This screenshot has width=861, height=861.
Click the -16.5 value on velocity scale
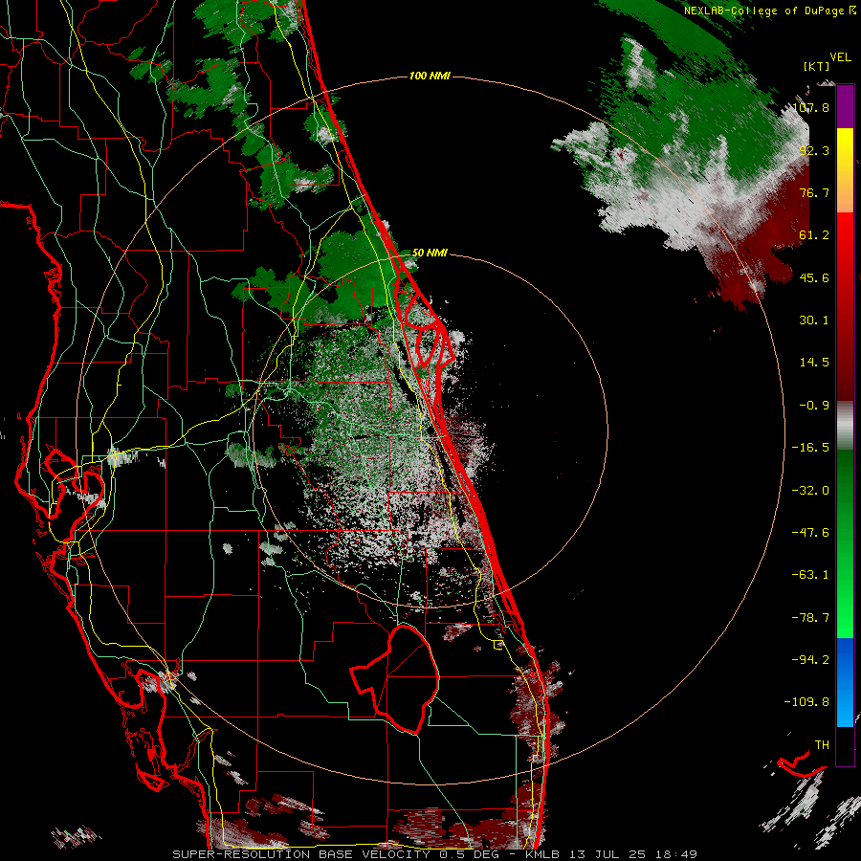[810, 448]
